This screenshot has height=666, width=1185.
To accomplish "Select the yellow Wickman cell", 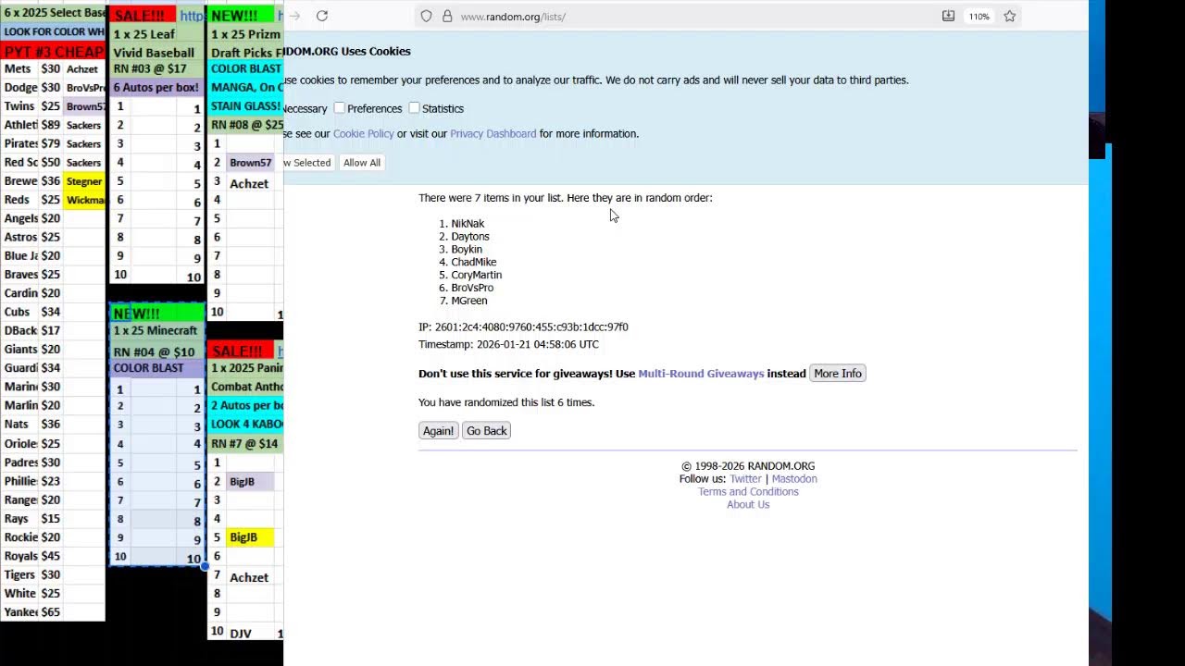I will (x=84, y=200).
